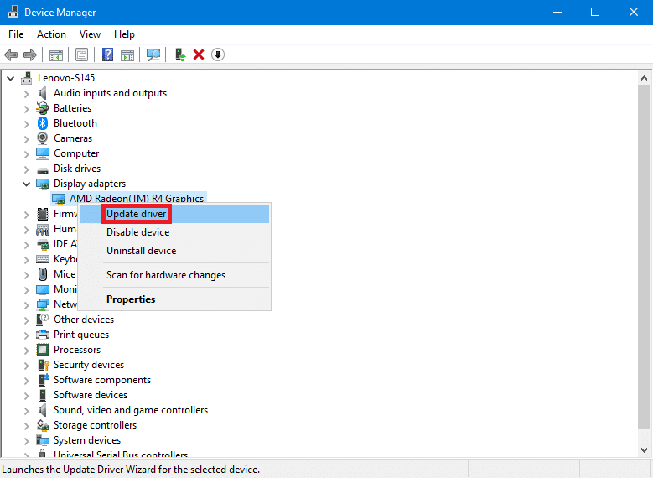Expand the Computer category

pyautogui.click(x=27, y=154)
